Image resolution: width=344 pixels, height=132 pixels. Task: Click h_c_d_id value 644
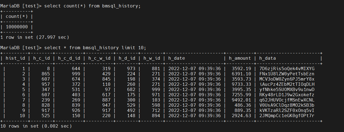(76, 69)
